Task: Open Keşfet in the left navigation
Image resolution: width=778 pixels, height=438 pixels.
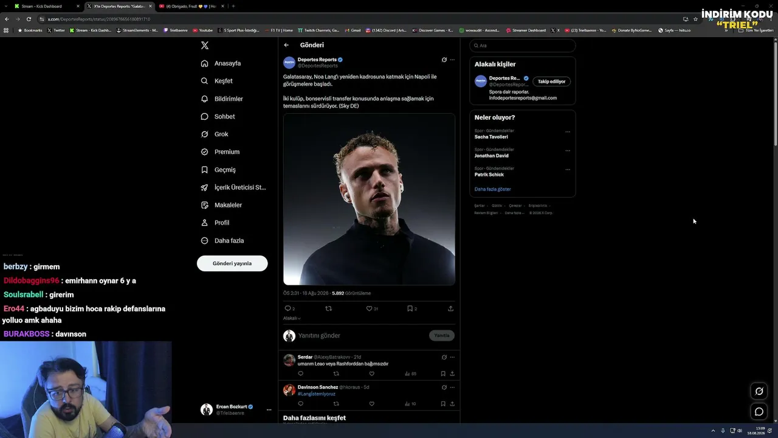Action: pyautogui.click(x=217, y=81)
